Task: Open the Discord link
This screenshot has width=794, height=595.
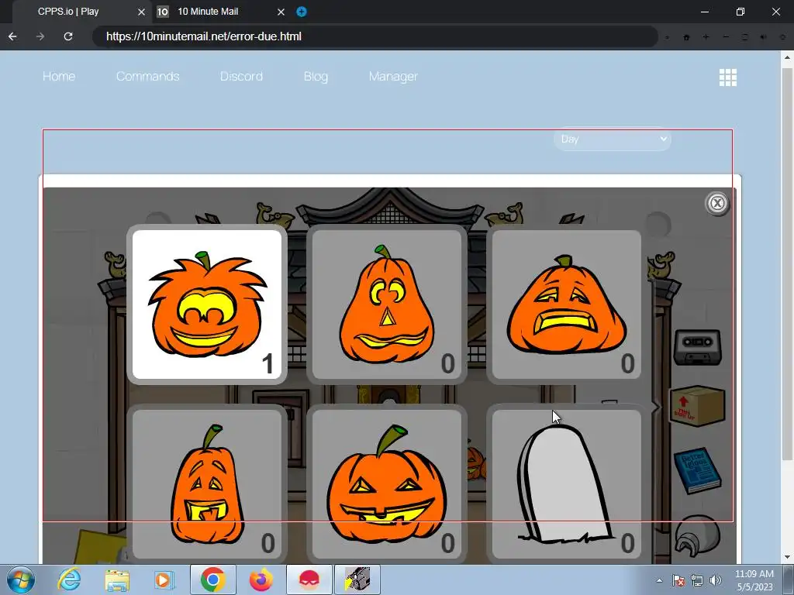Action: 241,77
